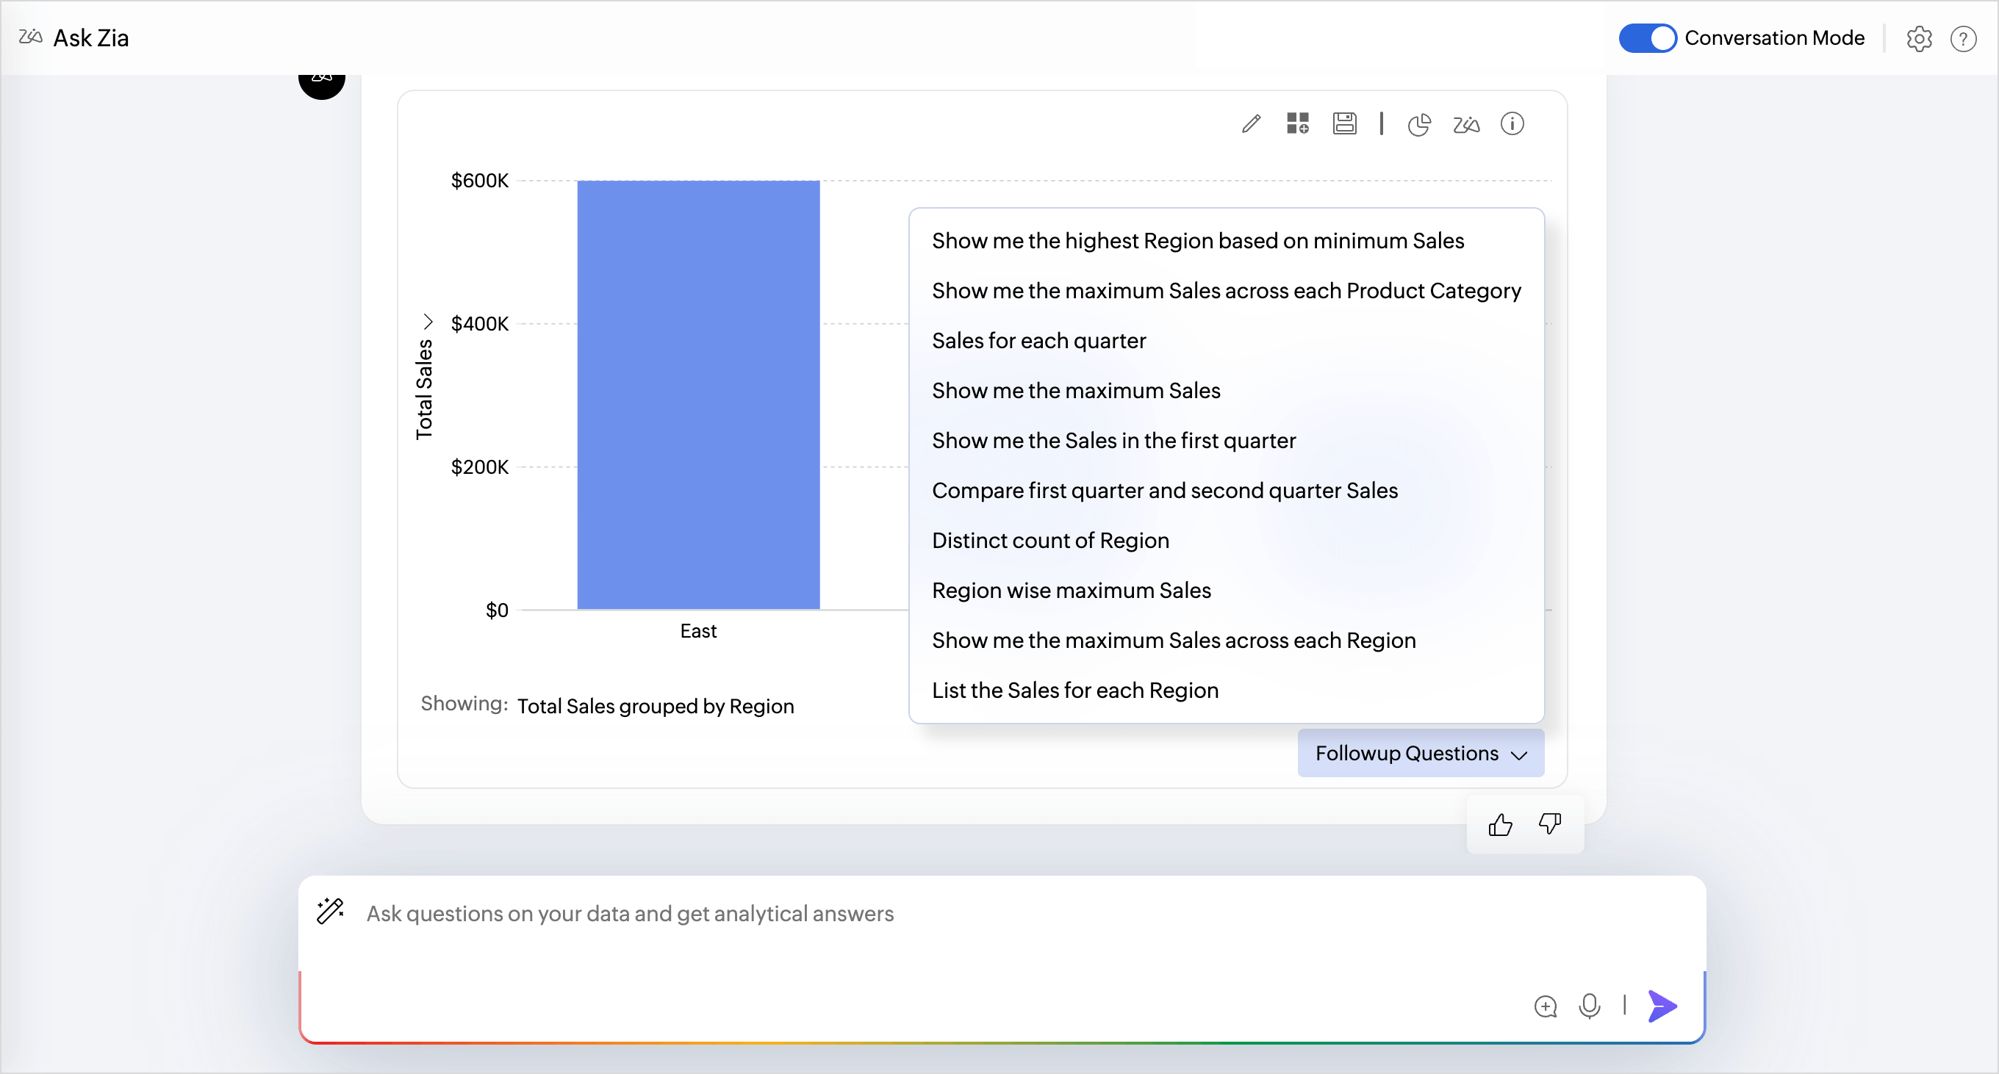The height and width of the screenshot is (1074, 1999).
Task: Expand the chevron beside Total Sales axis
Action: (x=428, y=321)
